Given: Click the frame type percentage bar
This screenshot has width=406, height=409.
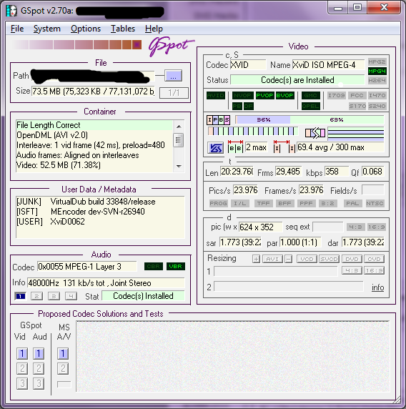Looking at the screenshot, I should tap(310, 119).
